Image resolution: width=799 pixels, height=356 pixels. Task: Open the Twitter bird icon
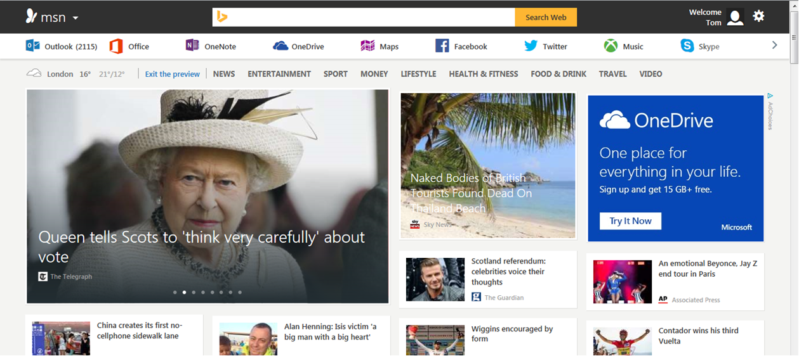pyautogui.click(x=531, y=46)
